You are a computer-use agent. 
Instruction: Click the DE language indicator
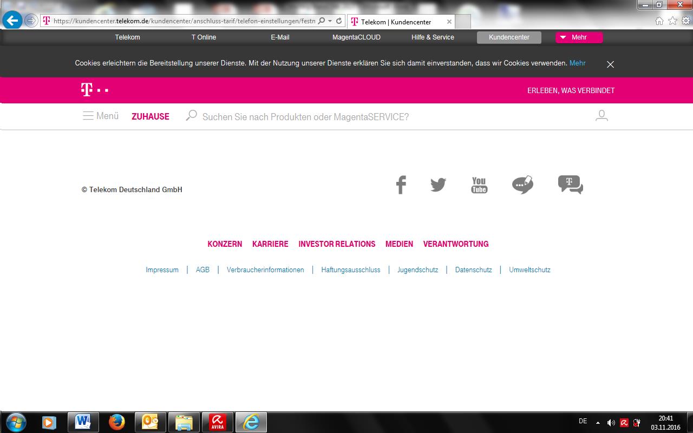pos(583,421)
